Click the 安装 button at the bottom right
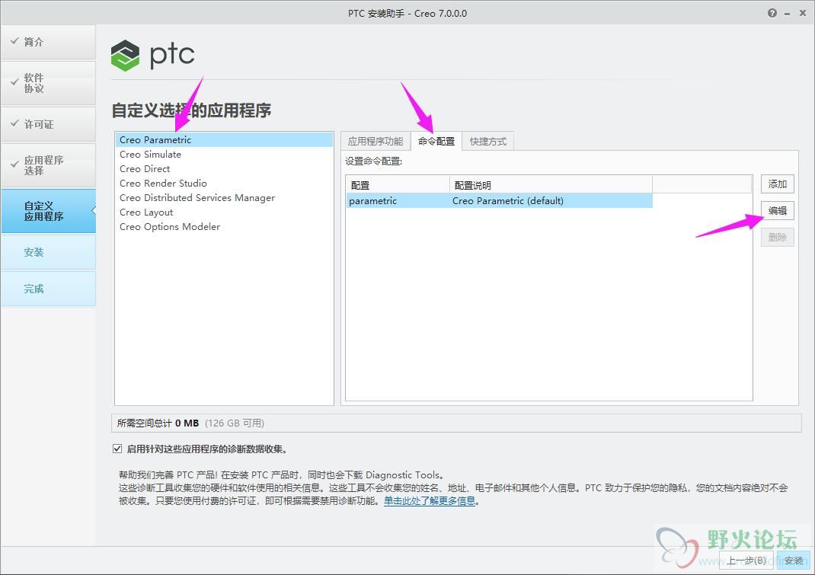Viewport: 815px width, 575px height. coord(793,561)
